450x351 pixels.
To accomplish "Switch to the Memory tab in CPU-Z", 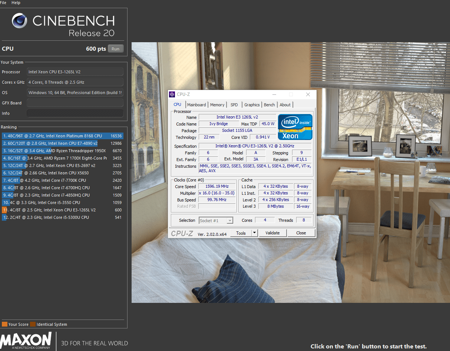I will pos(217,105).
